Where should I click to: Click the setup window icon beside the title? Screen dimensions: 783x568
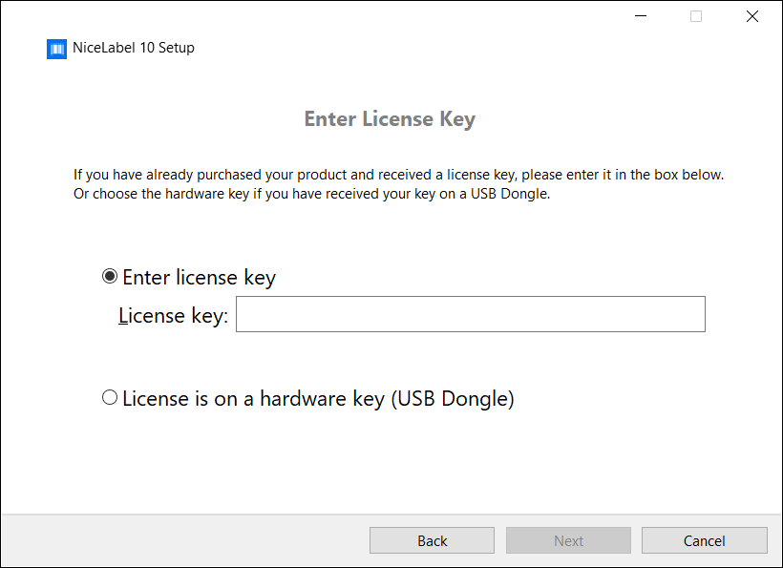(x=56, y=48)
